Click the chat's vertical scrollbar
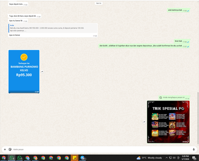 click(198, 118)
